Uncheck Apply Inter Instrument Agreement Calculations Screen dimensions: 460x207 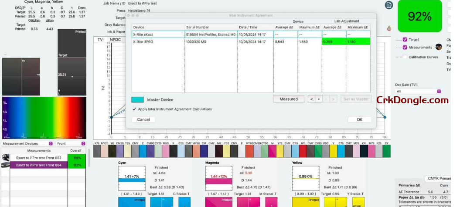pos(134,109)
